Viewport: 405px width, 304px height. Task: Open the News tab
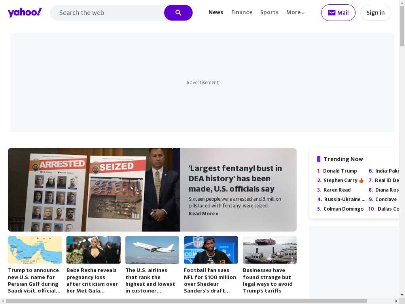216,12
